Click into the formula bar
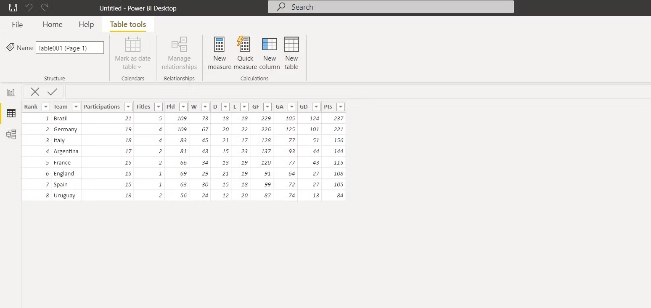The height and width of the screenshot is (308, 651). 357,92
